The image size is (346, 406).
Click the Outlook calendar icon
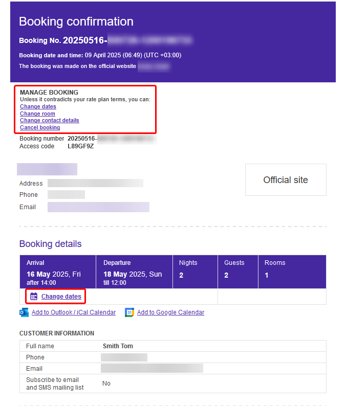(x=24, y=312)
